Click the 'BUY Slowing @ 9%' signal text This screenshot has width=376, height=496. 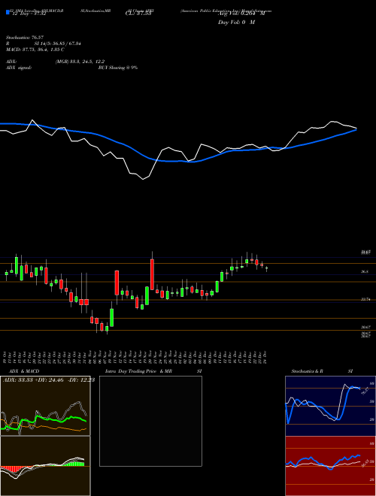point(118,68)
